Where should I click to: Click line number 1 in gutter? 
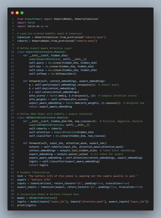pyautogui.click(x=13, y=19)
